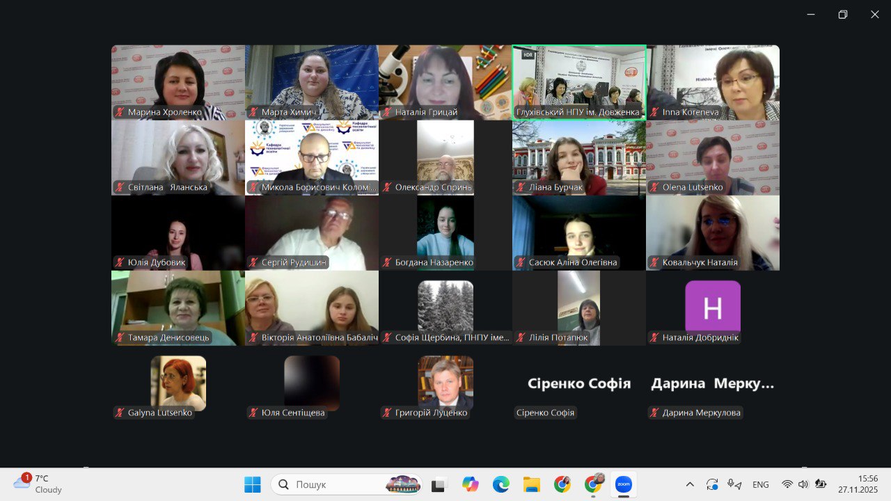Launch Copilot from the taskbar
This screenshot has height=501, width=891.
tap(470, 485)
